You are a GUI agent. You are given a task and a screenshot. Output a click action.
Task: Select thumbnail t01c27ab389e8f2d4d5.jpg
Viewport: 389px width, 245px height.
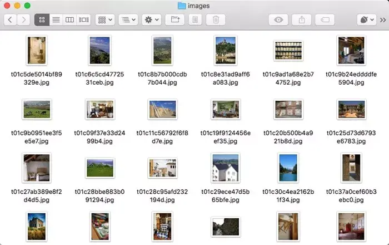pos(37,168)
